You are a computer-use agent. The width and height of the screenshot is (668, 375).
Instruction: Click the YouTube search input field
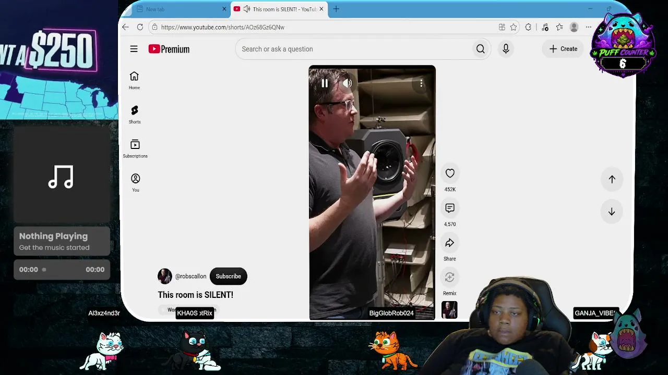coord(355,49)
